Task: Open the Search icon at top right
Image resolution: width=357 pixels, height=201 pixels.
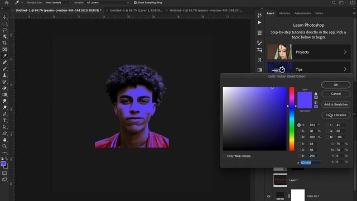Action: pos(334,2)
